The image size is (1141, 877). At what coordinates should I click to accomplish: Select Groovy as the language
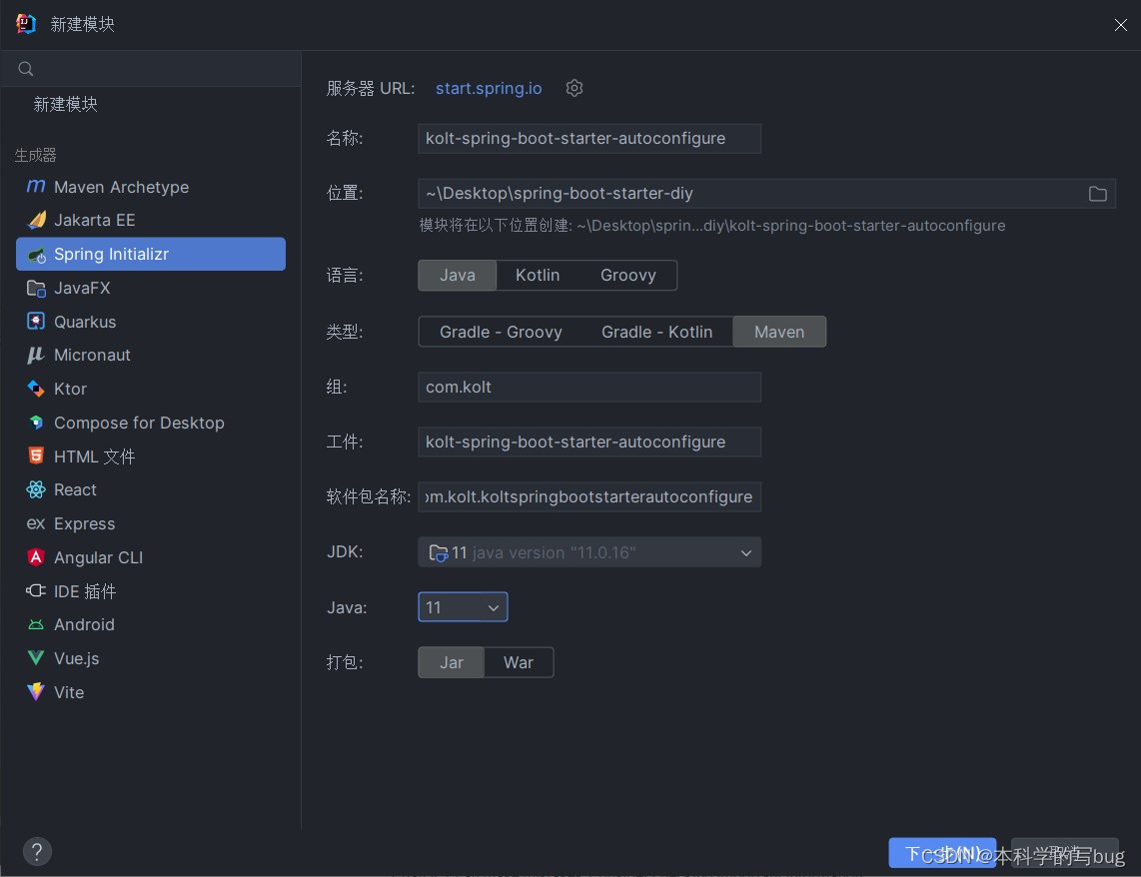628,275
